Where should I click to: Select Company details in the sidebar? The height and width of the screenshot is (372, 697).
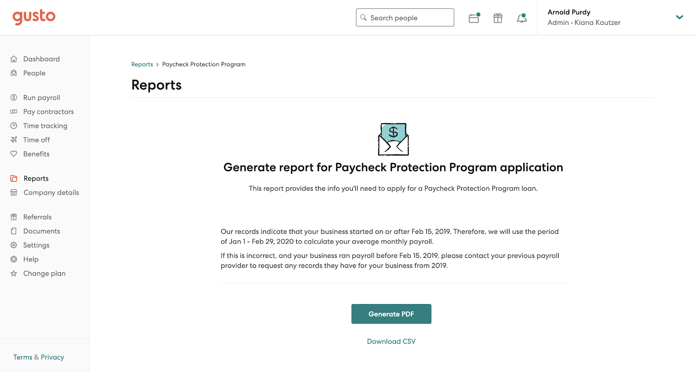[x=51, y=193]
